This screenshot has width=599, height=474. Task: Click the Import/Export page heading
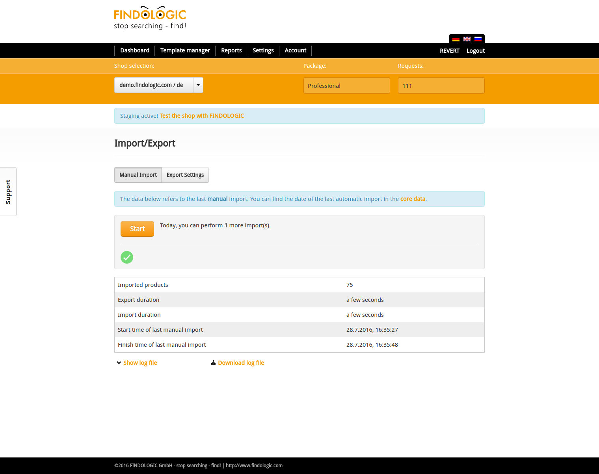pyautogui.click(x=145, y=143)
